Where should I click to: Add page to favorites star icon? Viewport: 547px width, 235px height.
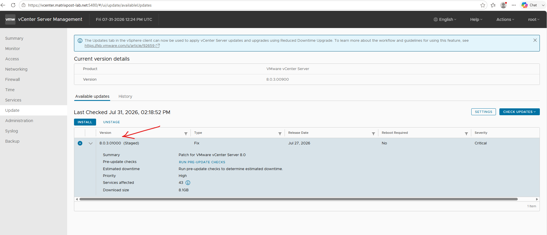pyautogui.click(x=483, y=5)
